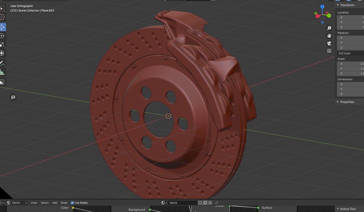Click the Location Z field
Image resolution: width=364 pixels, height=212 pixels.
coord(351,27)
